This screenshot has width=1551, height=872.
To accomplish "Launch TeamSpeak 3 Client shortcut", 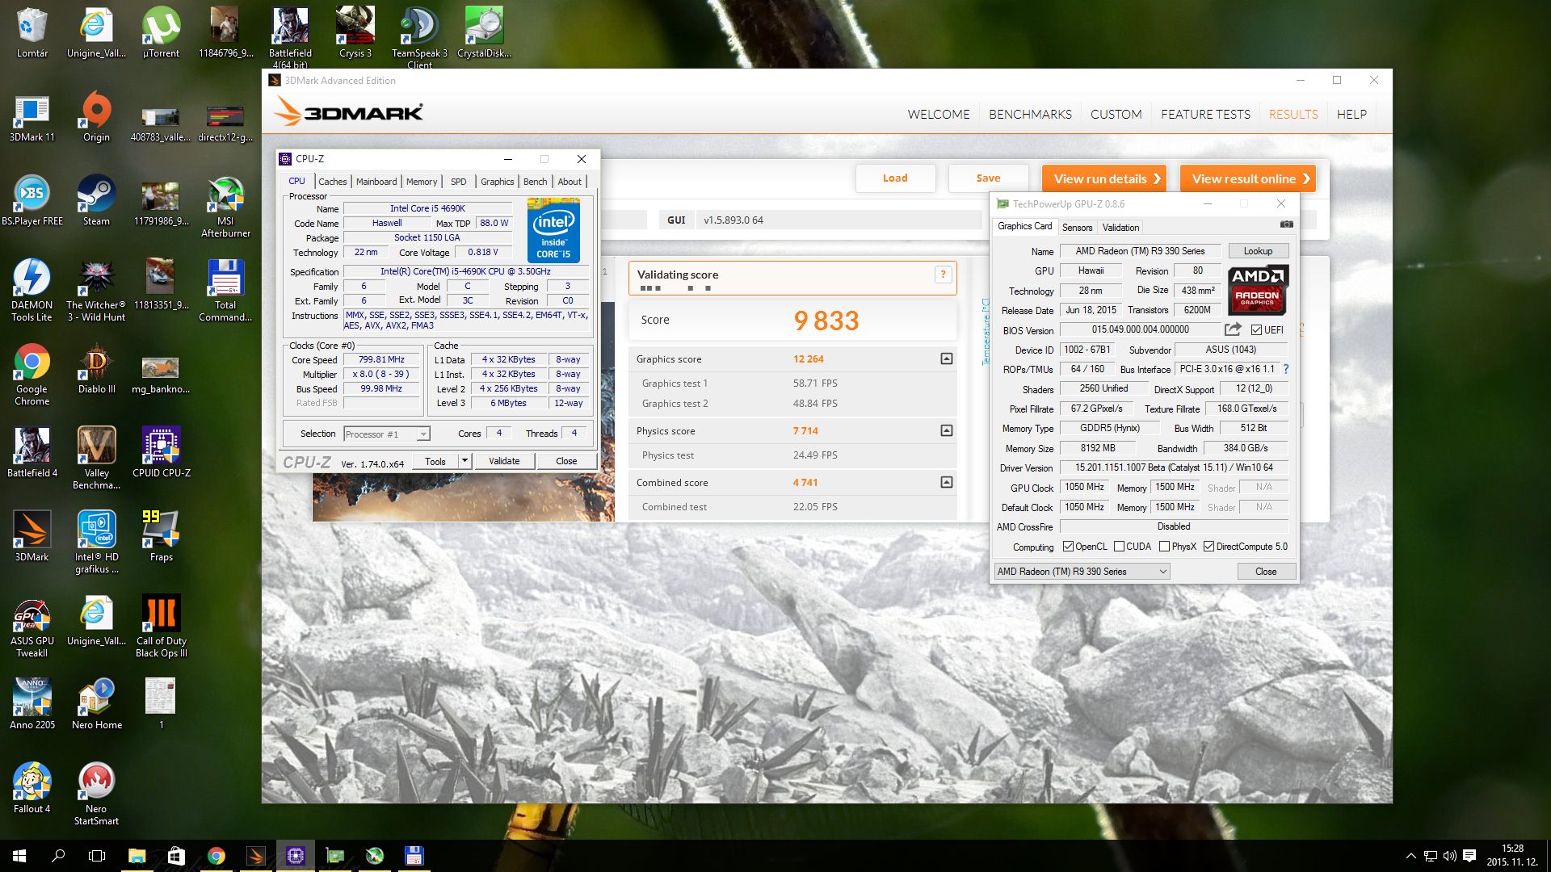I will coord(419,37).
